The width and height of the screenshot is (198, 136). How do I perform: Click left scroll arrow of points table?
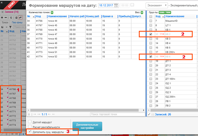point(29,110)
